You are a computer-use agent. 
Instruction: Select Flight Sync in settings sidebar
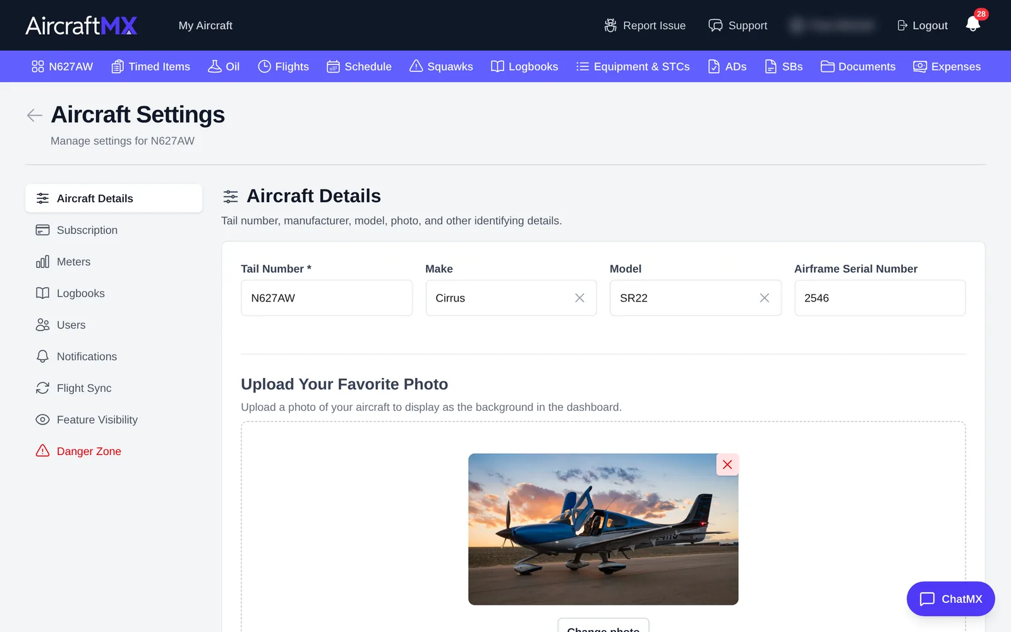coord(114,388)
